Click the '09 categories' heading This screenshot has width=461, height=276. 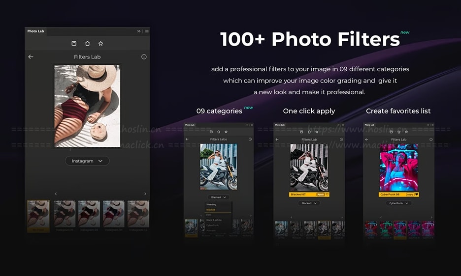[x=219, y=111]
